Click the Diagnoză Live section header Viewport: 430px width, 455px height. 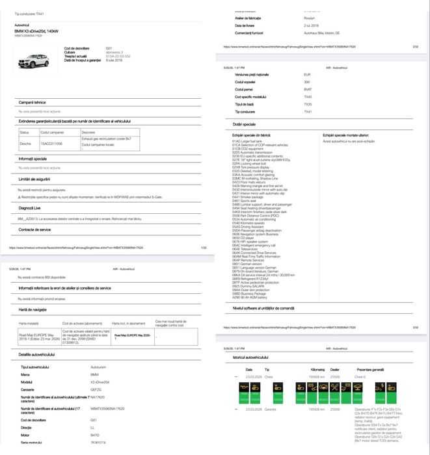point(29,208)
